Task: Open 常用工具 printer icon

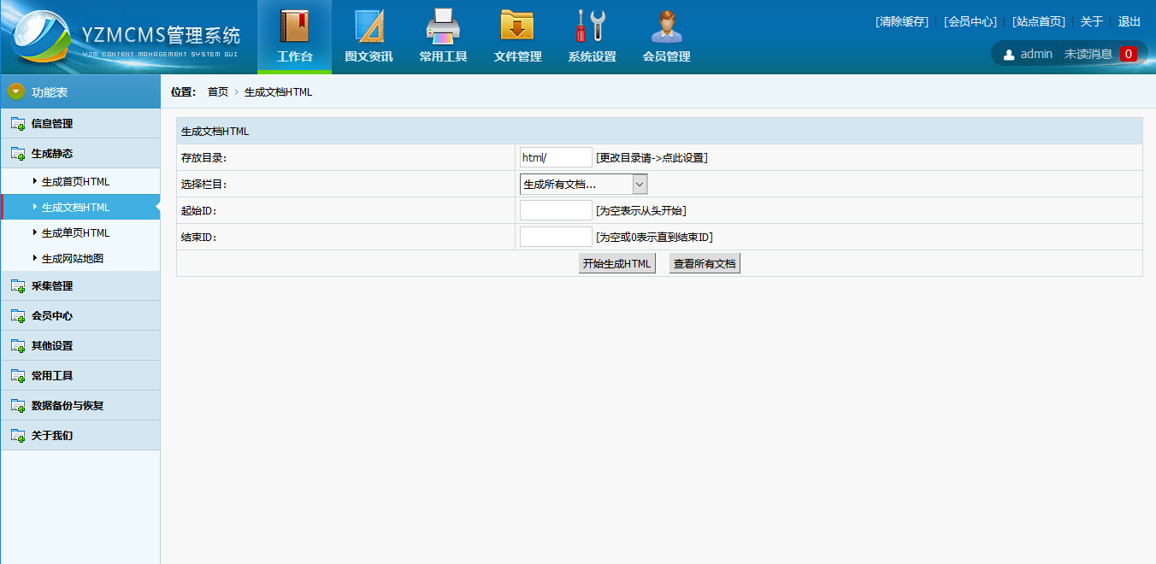Action: click(x=443, y=26)
